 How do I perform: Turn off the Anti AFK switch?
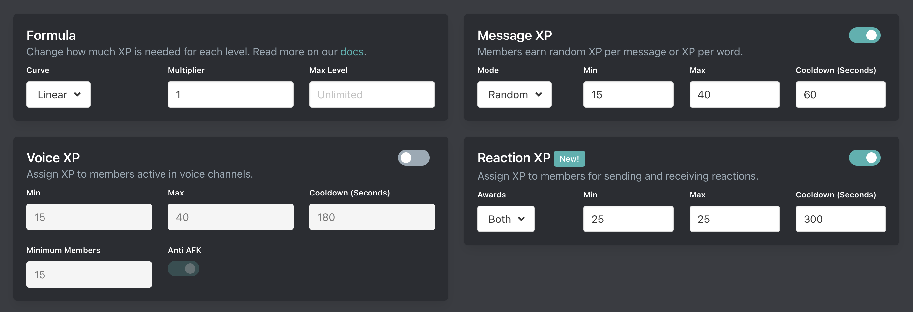coord(183,269)
